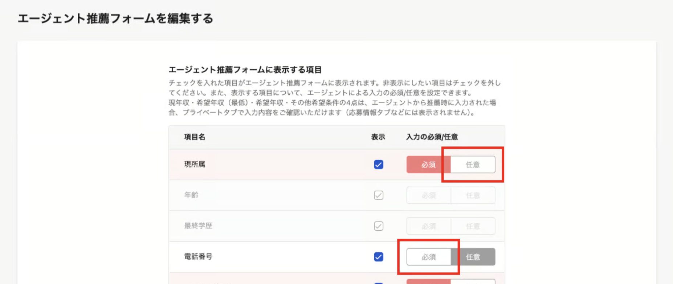673x284 pixels.
Task: Select 任意 for the 最終学歴 row
Action: pyautogui.click(x=473, y=226)
